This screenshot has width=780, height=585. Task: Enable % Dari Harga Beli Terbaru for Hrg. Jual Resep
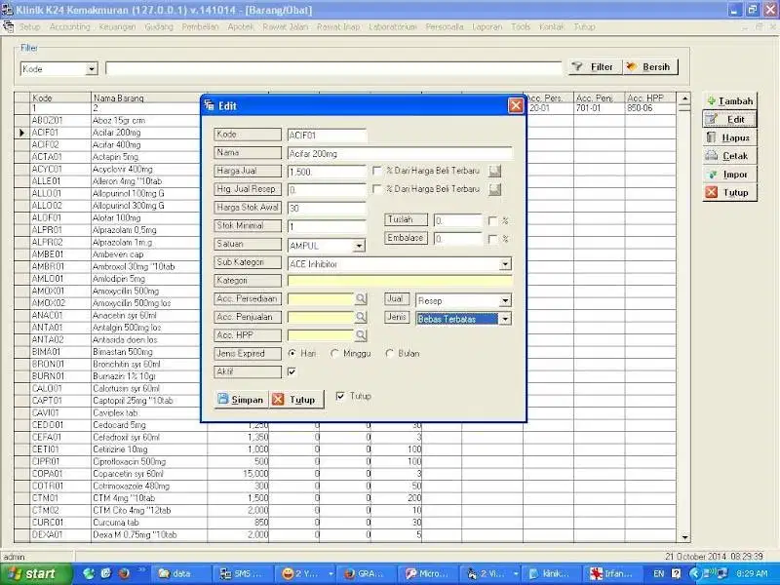(x=377, y=189)
